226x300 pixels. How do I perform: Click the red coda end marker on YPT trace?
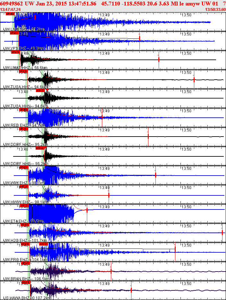point(139,41)
